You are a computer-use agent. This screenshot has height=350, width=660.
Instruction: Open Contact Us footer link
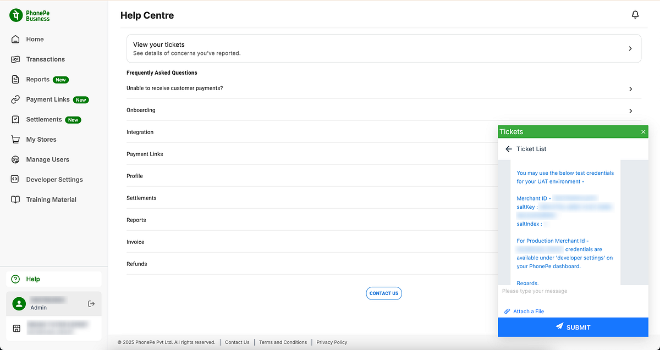[x=237, y=342]
